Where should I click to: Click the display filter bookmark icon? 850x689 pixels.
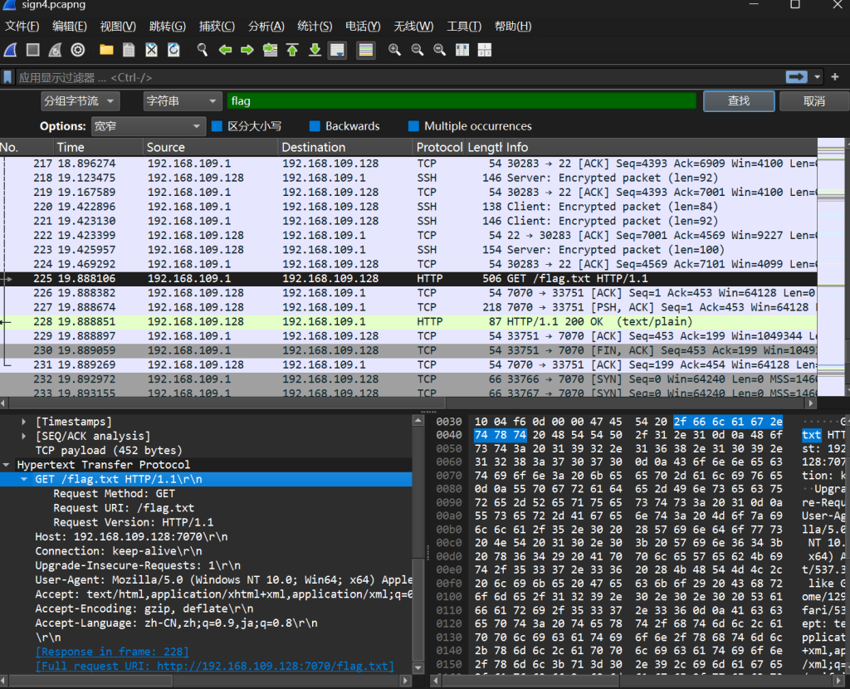(8, 77)
